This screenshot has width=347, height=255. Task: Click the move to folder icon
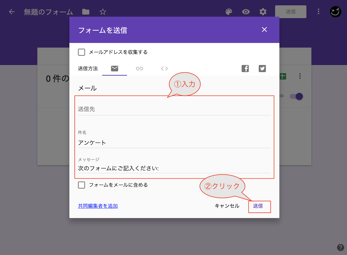86,12
